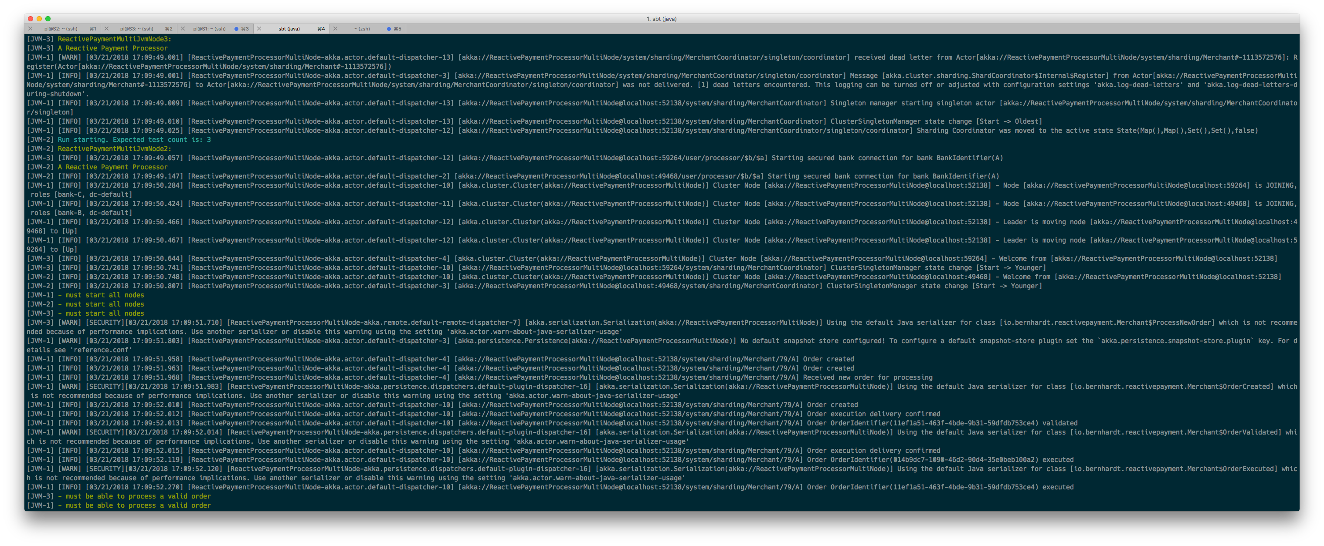Switch to the pi@S2: ~ (ssh) tab
Viewport: 1324px width, 546px height.
click(x=61, y=29)
